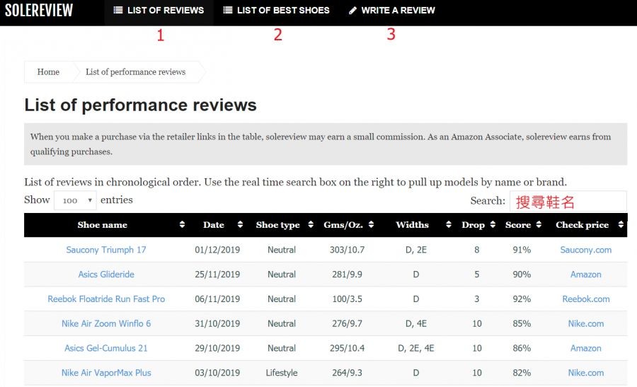Open the Nike Air Zoom Winflo 6 review
637x387 pixels.
[x=106, y=323]
